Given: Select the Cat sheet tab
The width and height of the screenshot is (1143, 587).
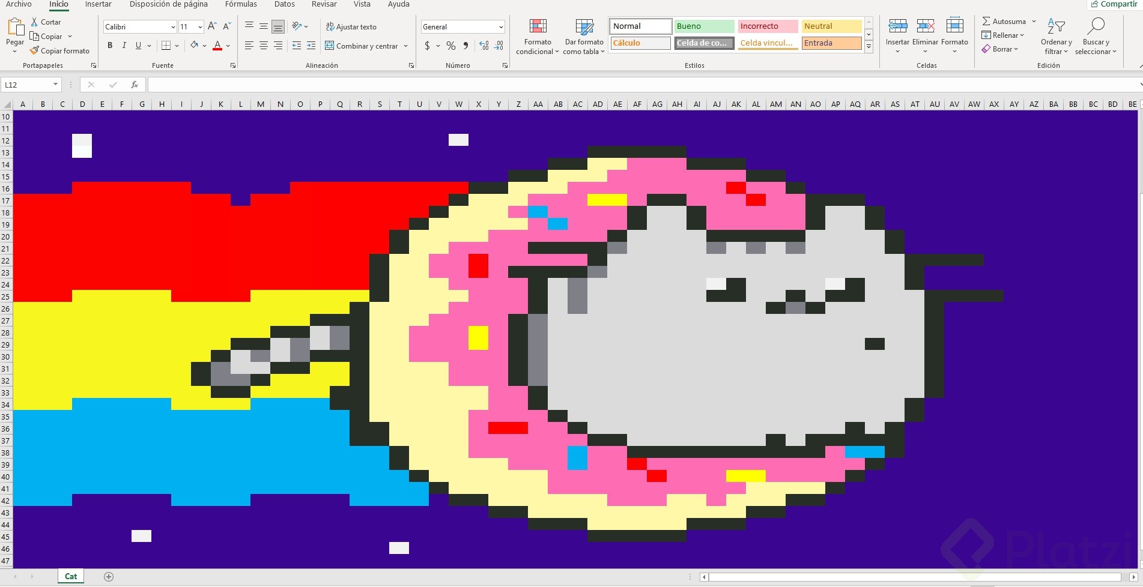Looking at the screenshot, I should click(71, 576).
